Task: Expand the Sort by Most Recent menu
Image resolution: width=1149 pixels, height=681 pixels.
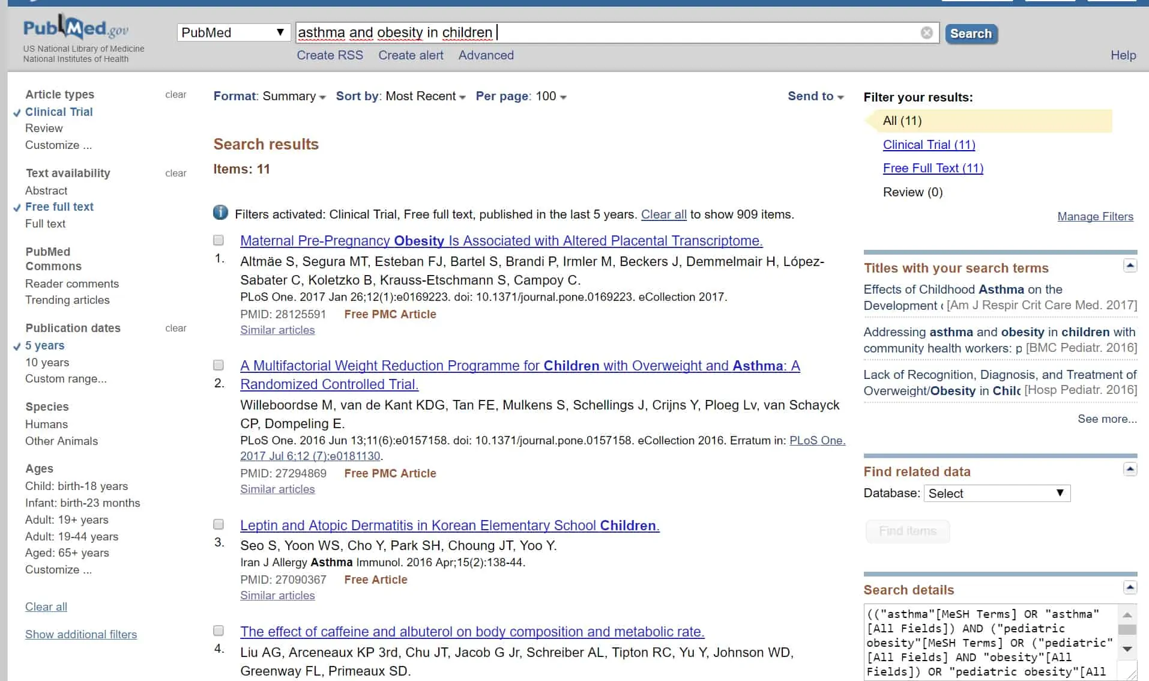Action: click(400, 96)
